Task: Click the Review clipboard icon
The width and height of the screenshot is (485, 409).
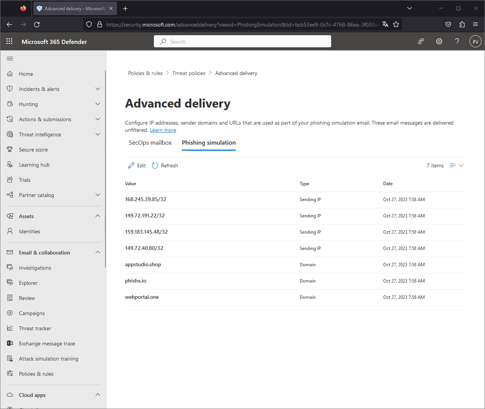Action: tap(10, 298)
